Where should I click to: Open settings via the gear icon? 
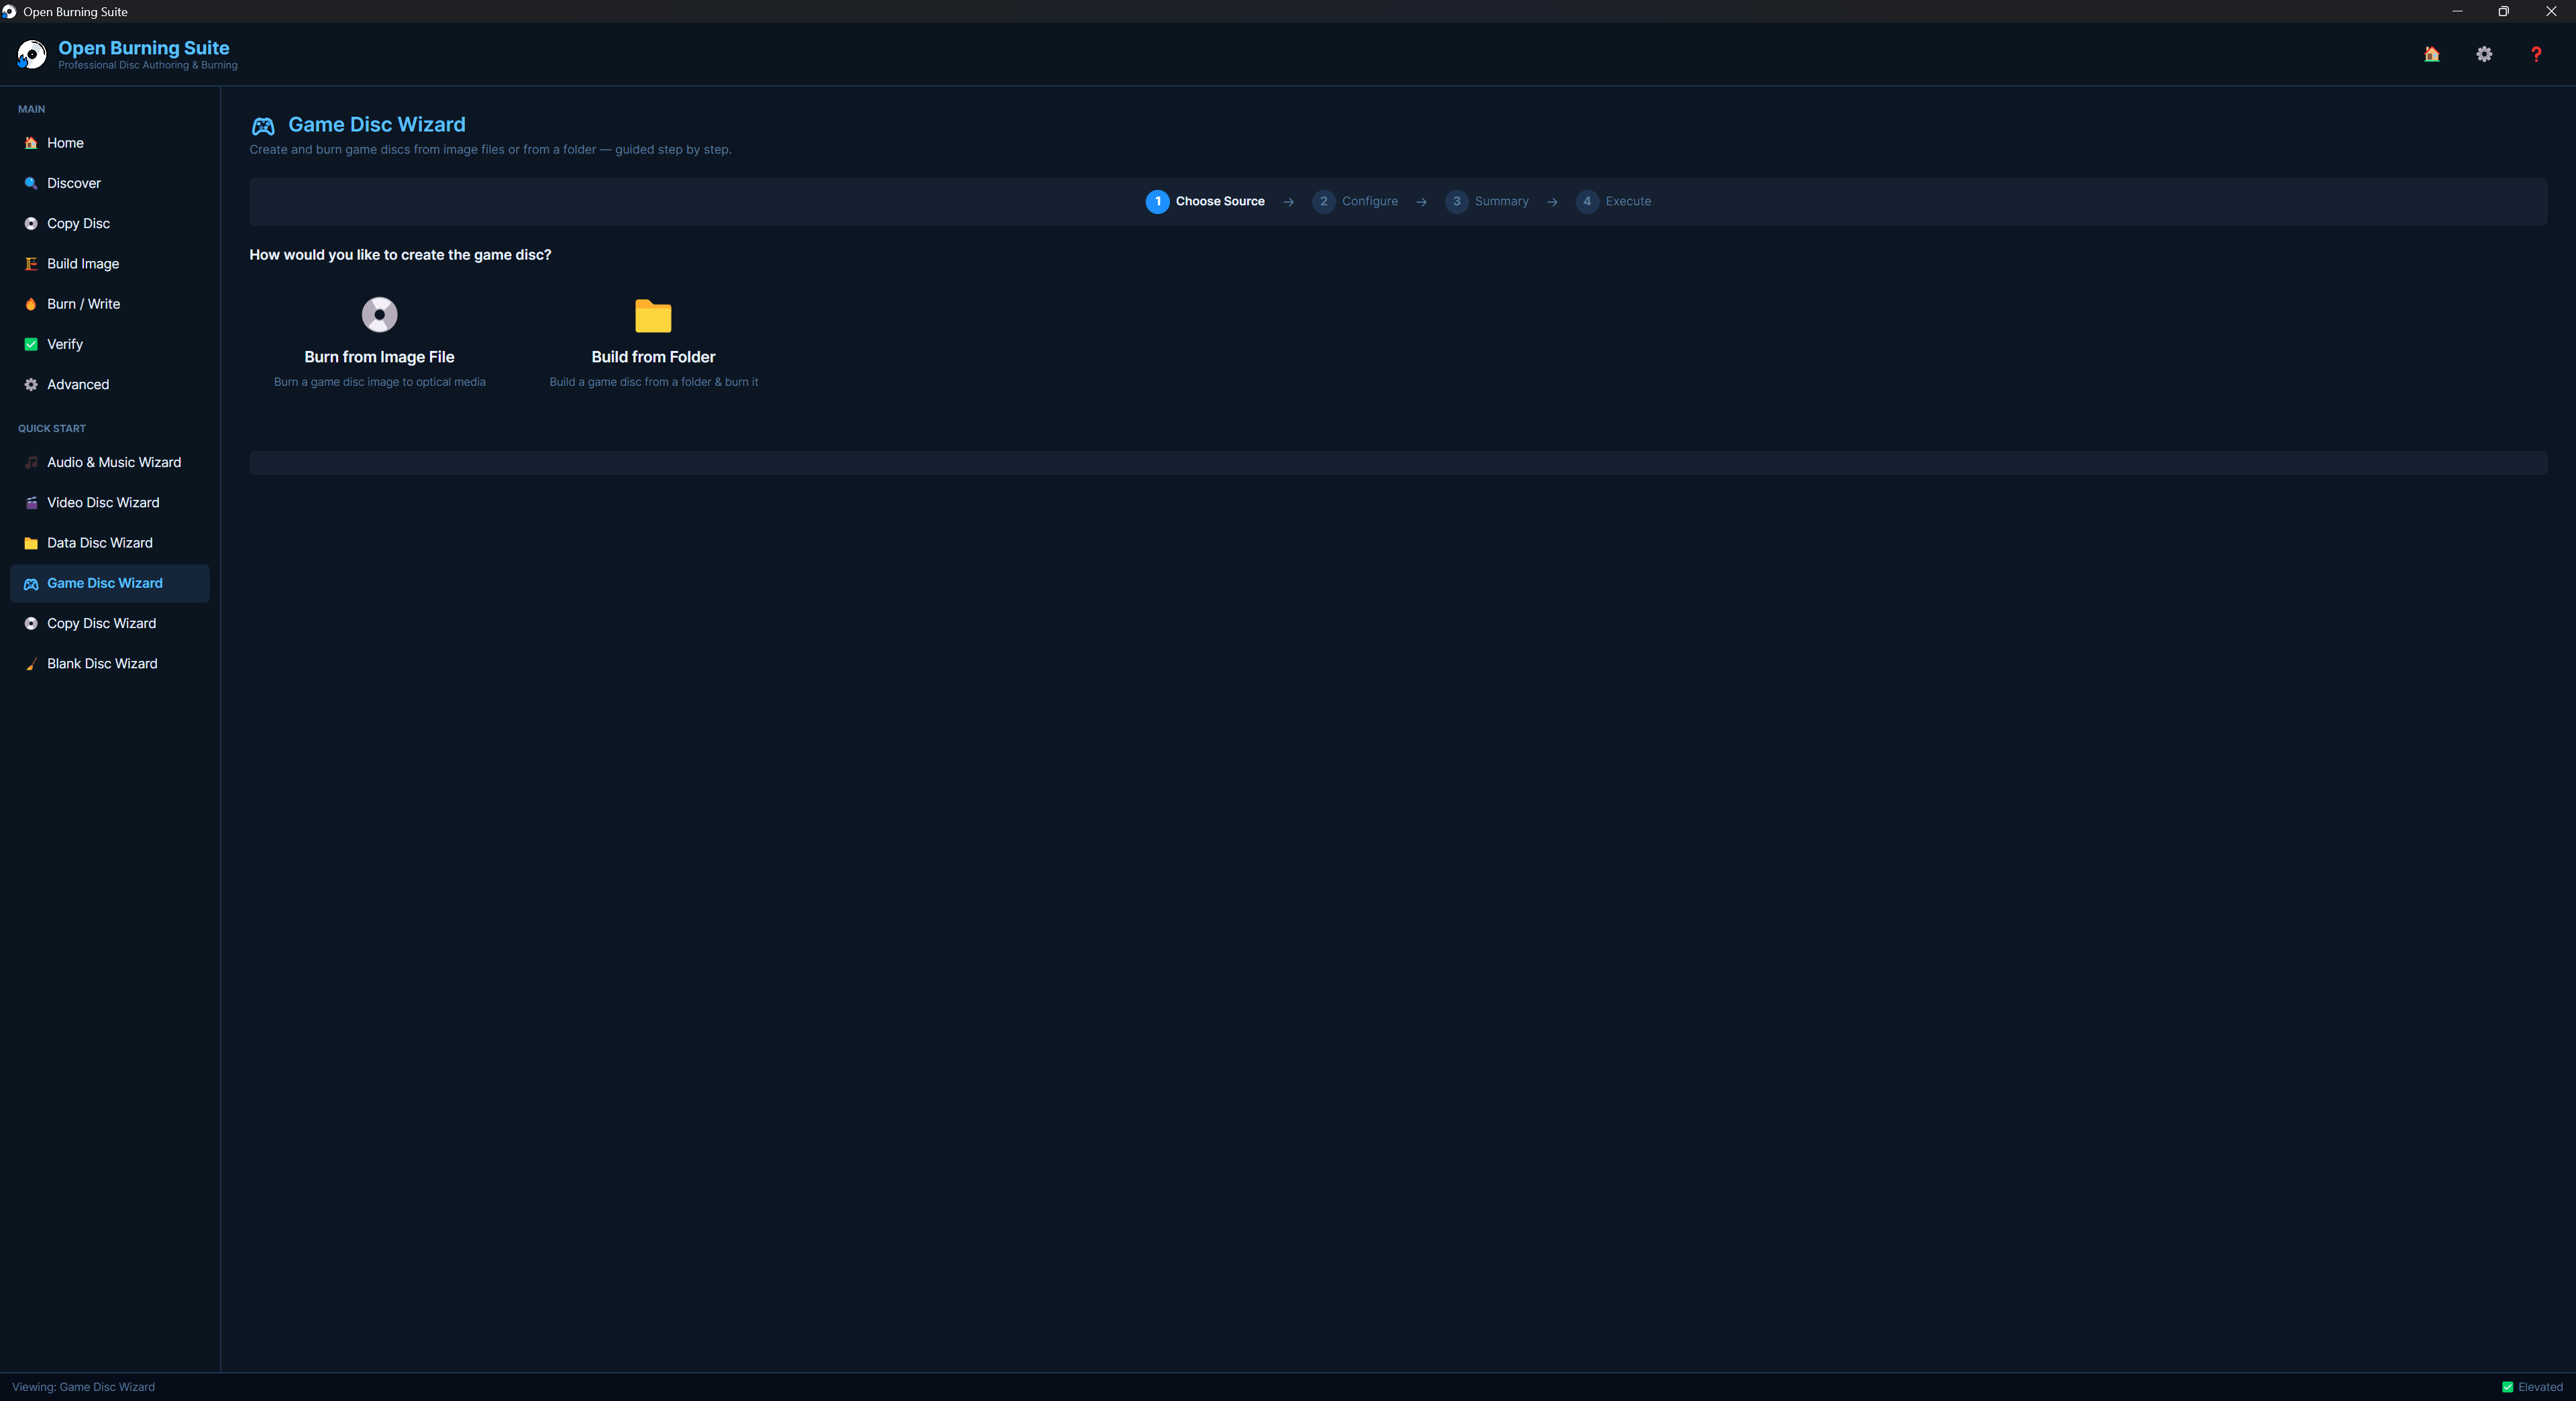point(2484,54)
